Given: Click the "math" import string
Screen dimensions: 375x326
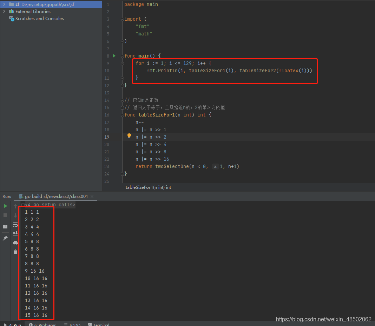Looking at the screenshot, I should [144, 34].
